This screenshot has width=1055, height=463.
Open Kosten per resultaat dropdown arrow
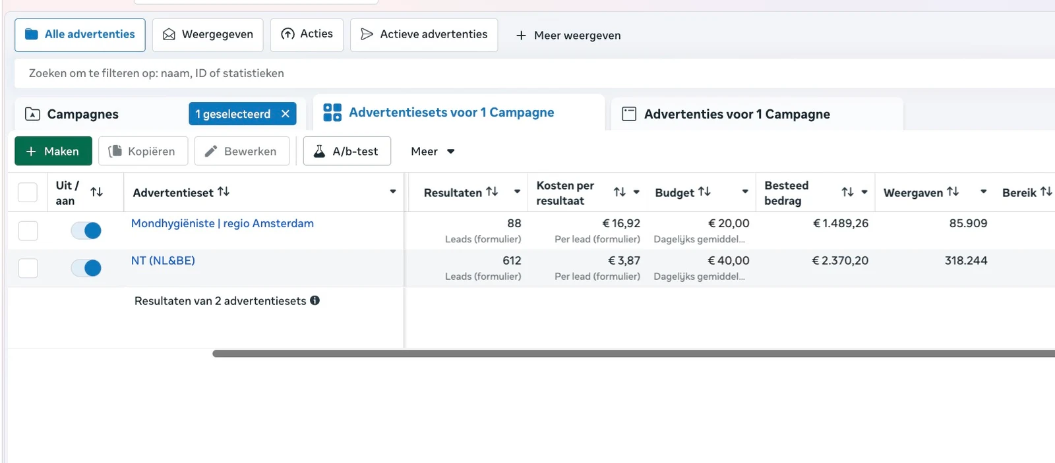pos(636,192)
